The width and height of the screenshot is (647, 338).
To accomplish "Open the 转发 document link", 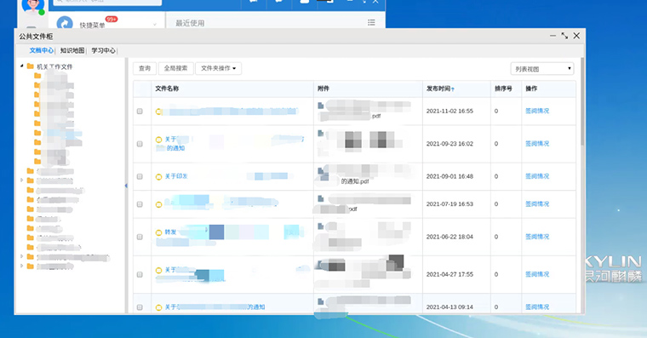I will pyautogui.click(x=170, y=232).
